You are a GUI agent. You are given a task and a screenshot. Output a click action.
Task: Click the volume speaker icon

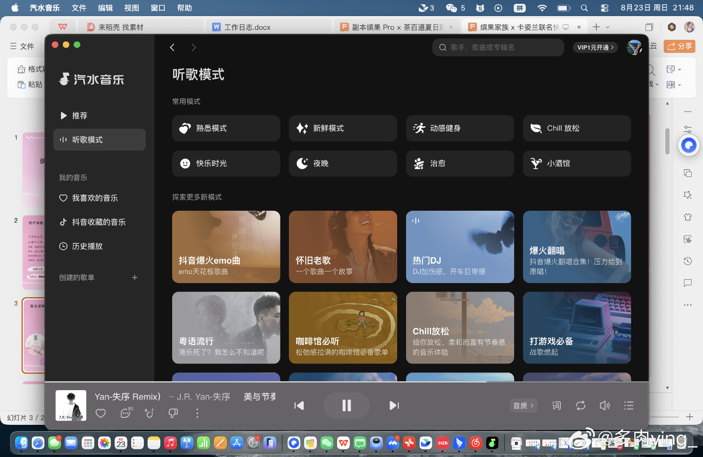[x=604, y=405]
